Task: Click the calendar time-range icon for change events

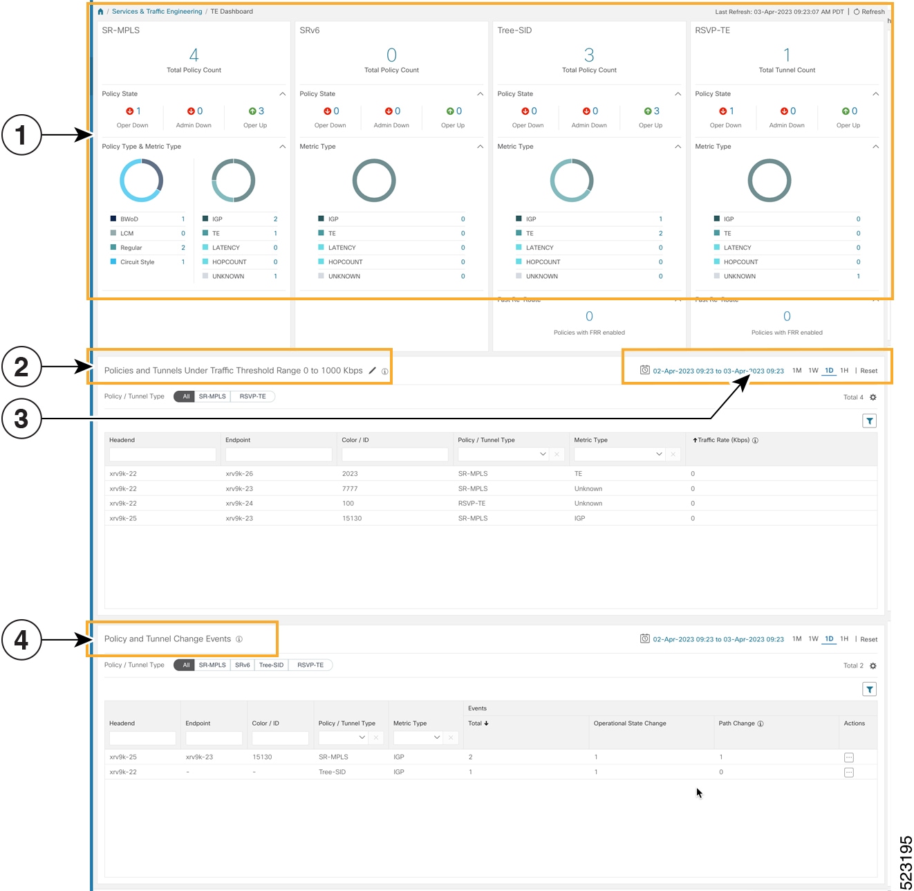Action: [644, 639]
